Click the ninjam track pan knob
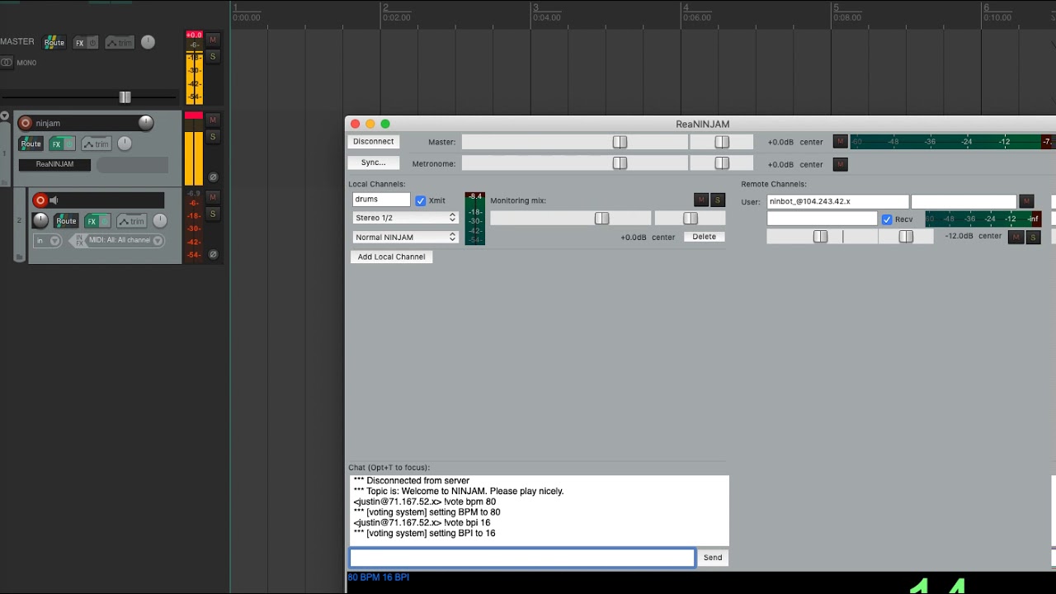The image size is (1056, 594). click(125, 144)
